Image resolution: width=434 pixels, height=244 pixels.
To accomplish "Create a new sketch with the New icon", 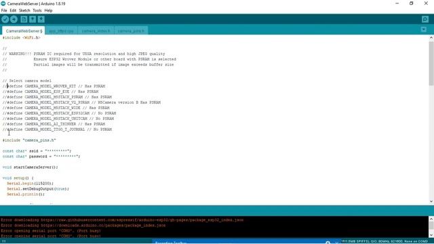I will click(x=24, y=19).
